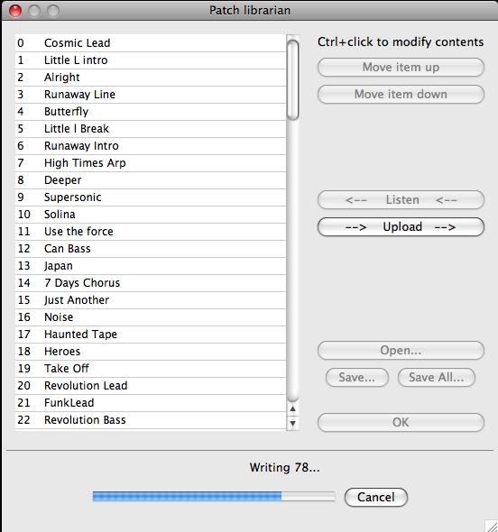Click the OK button
Viewport: 498px width, 532px height.
tap(401, 422)
